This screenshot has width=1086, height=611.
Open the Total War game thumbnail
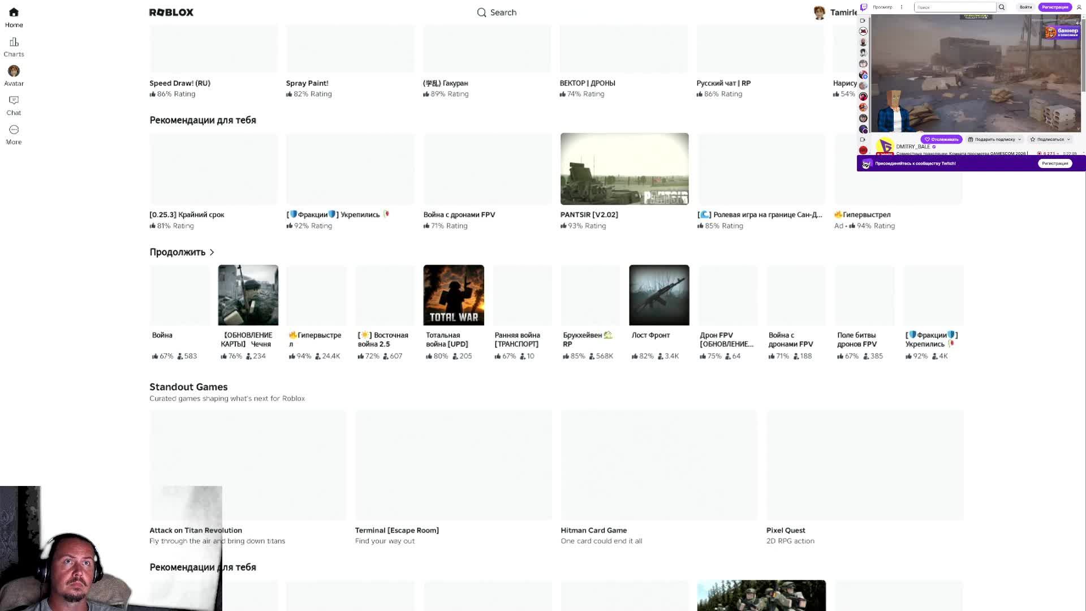(454, 295)
